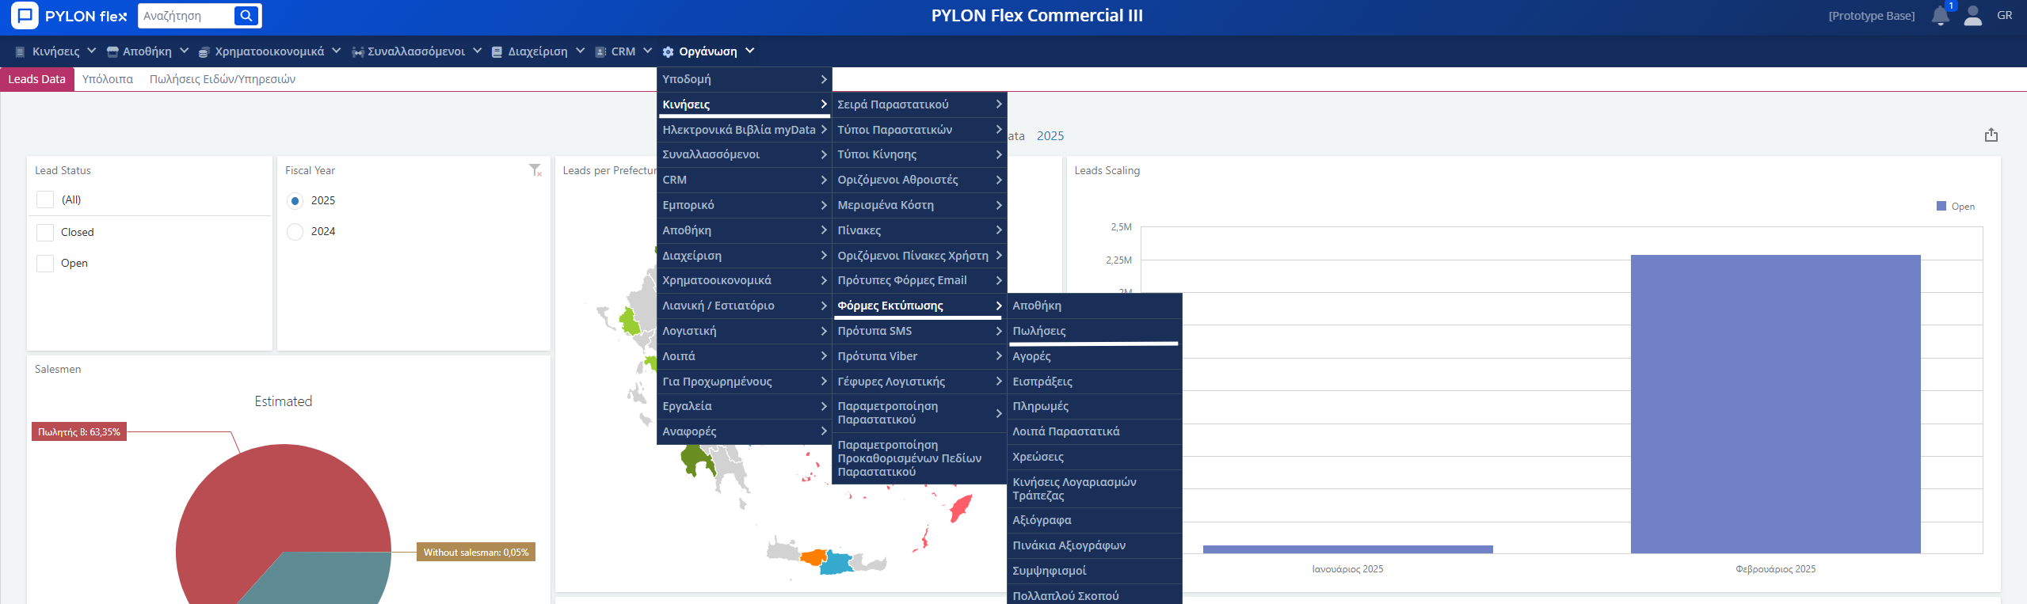The height and width of the screenshot is (604, 2027).
Task: Click the Διαχείριση menu icon
Action: click(x=497, y=51)
